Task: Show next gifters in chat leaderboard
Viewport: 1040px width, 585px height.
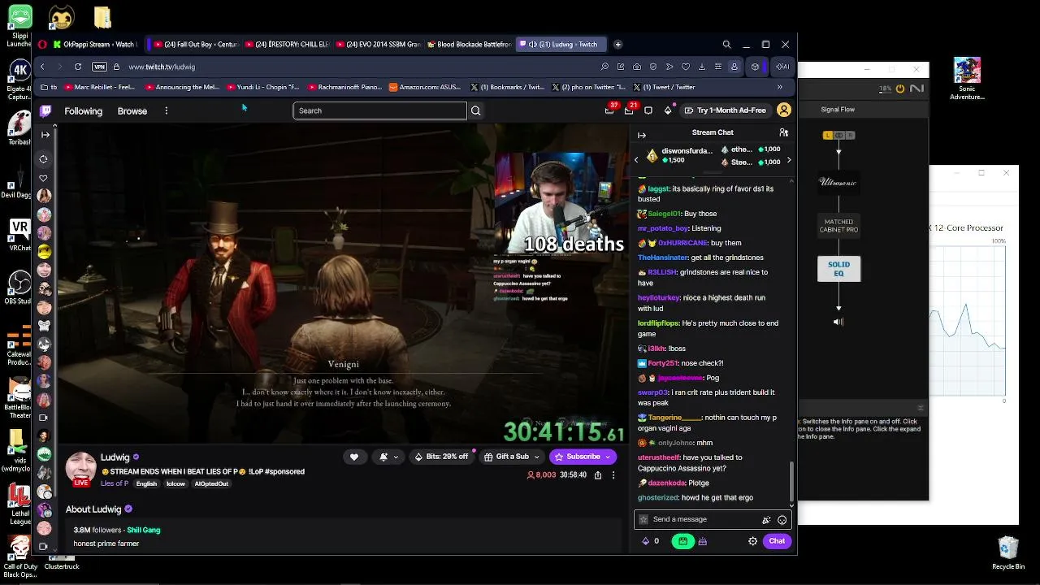Action: pyautogui.click(x=788, y=160)
